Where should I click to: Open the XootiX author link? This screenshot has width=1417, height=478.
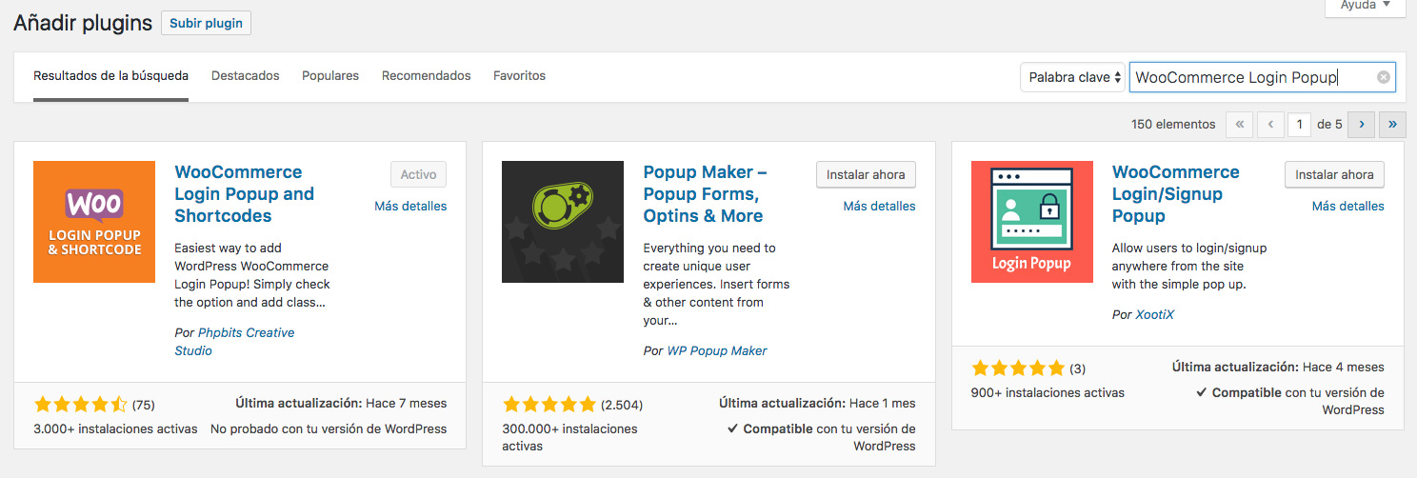pos(1155,314)
